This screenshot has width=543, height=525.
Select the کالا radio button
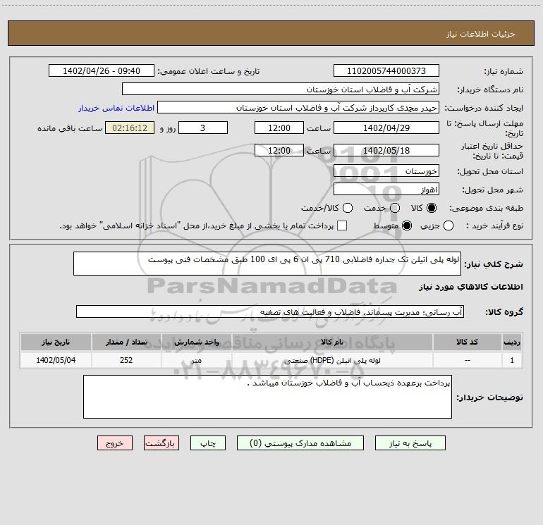pos(432,208)
